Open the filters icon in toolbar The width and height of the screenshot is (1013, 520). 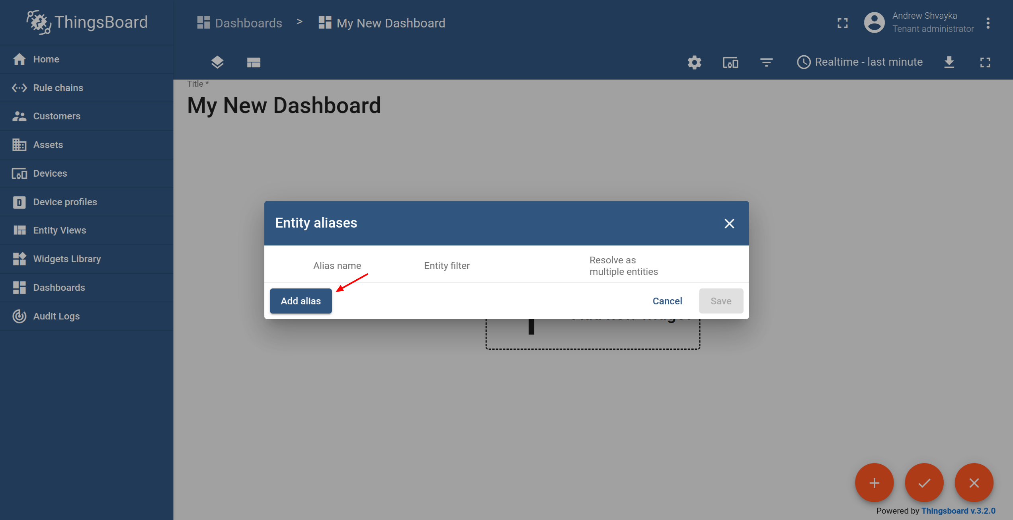[x=766, y=62]
